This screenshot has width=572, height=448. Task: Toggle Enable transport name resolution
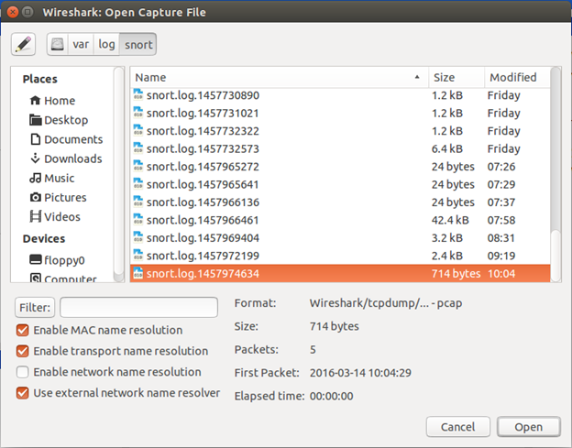tap(22, 351)
